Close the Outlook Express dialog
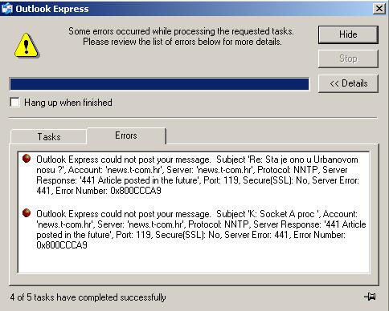This screenshot has height=311, width=389. [379, 9]
